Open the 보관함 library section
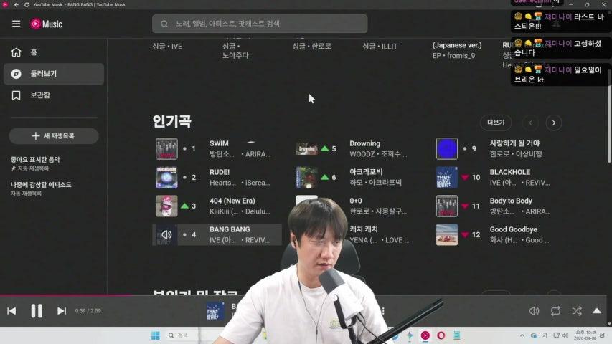This screenshot has width=612, height=344. [x=39, y=95]
